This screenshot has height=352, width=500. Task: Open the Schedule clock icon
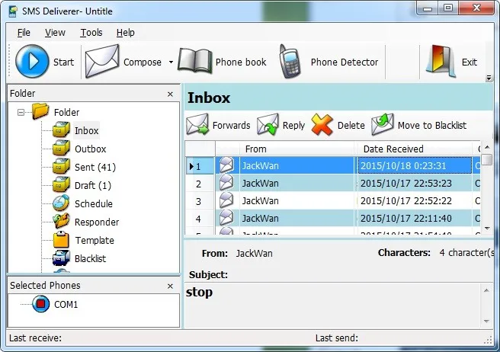tap(61, 203)
